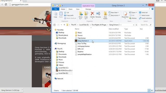Click the Chrome address bar URL
166x93 pixels.
click(20, 5)
